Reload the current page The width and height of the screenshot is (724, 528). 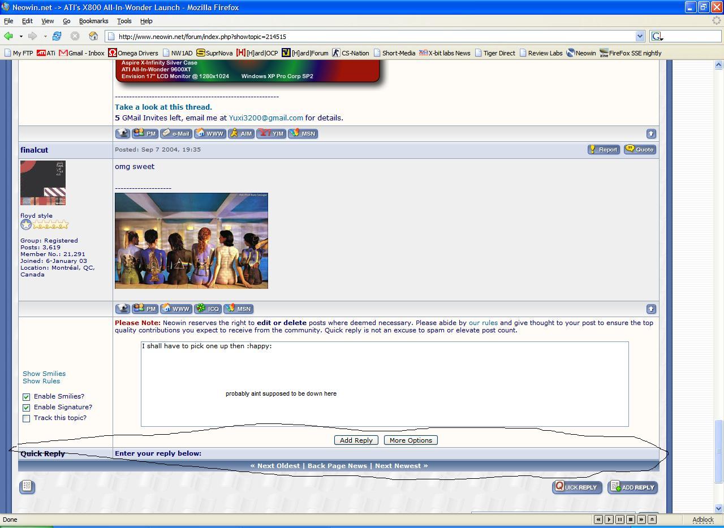(x=57, y=36)
